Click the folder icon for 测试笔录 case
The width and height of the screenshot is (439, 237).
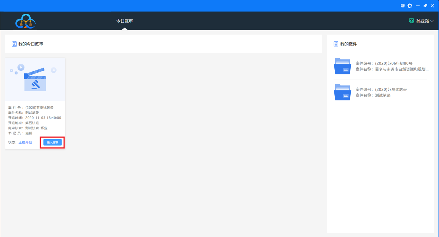[342, 92]
